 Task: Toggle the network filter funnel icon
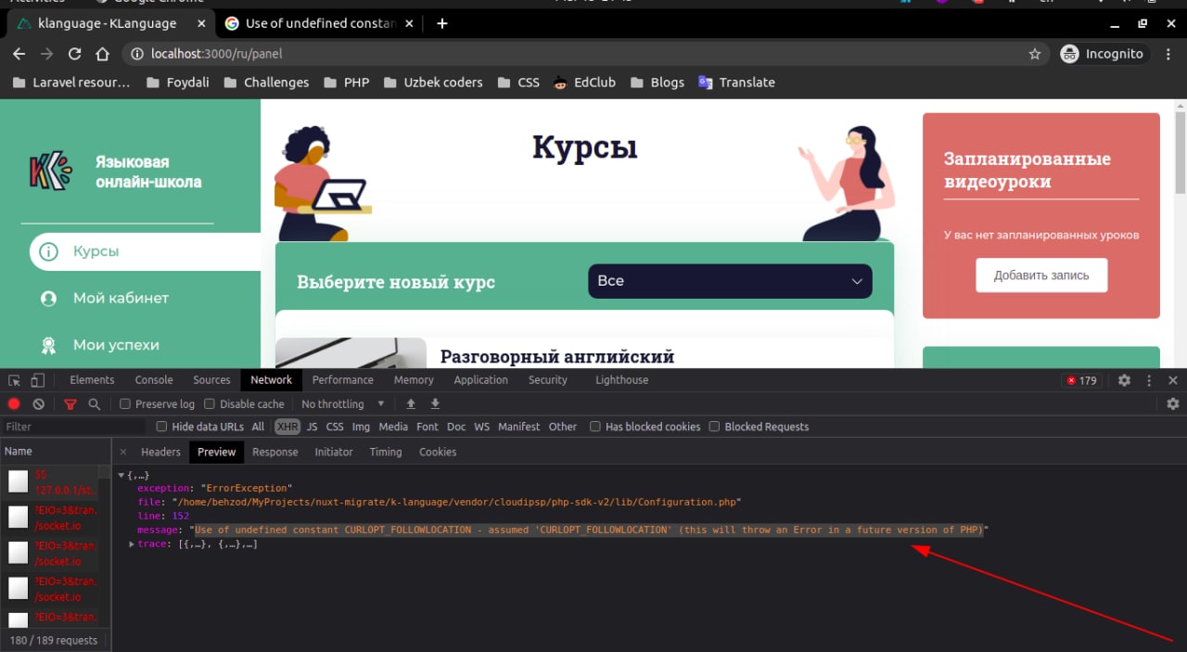70,404
